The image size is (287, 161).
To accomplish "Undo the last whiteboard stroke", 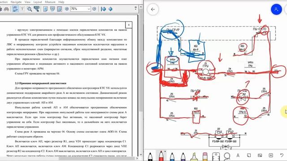I will coord(282,155).
